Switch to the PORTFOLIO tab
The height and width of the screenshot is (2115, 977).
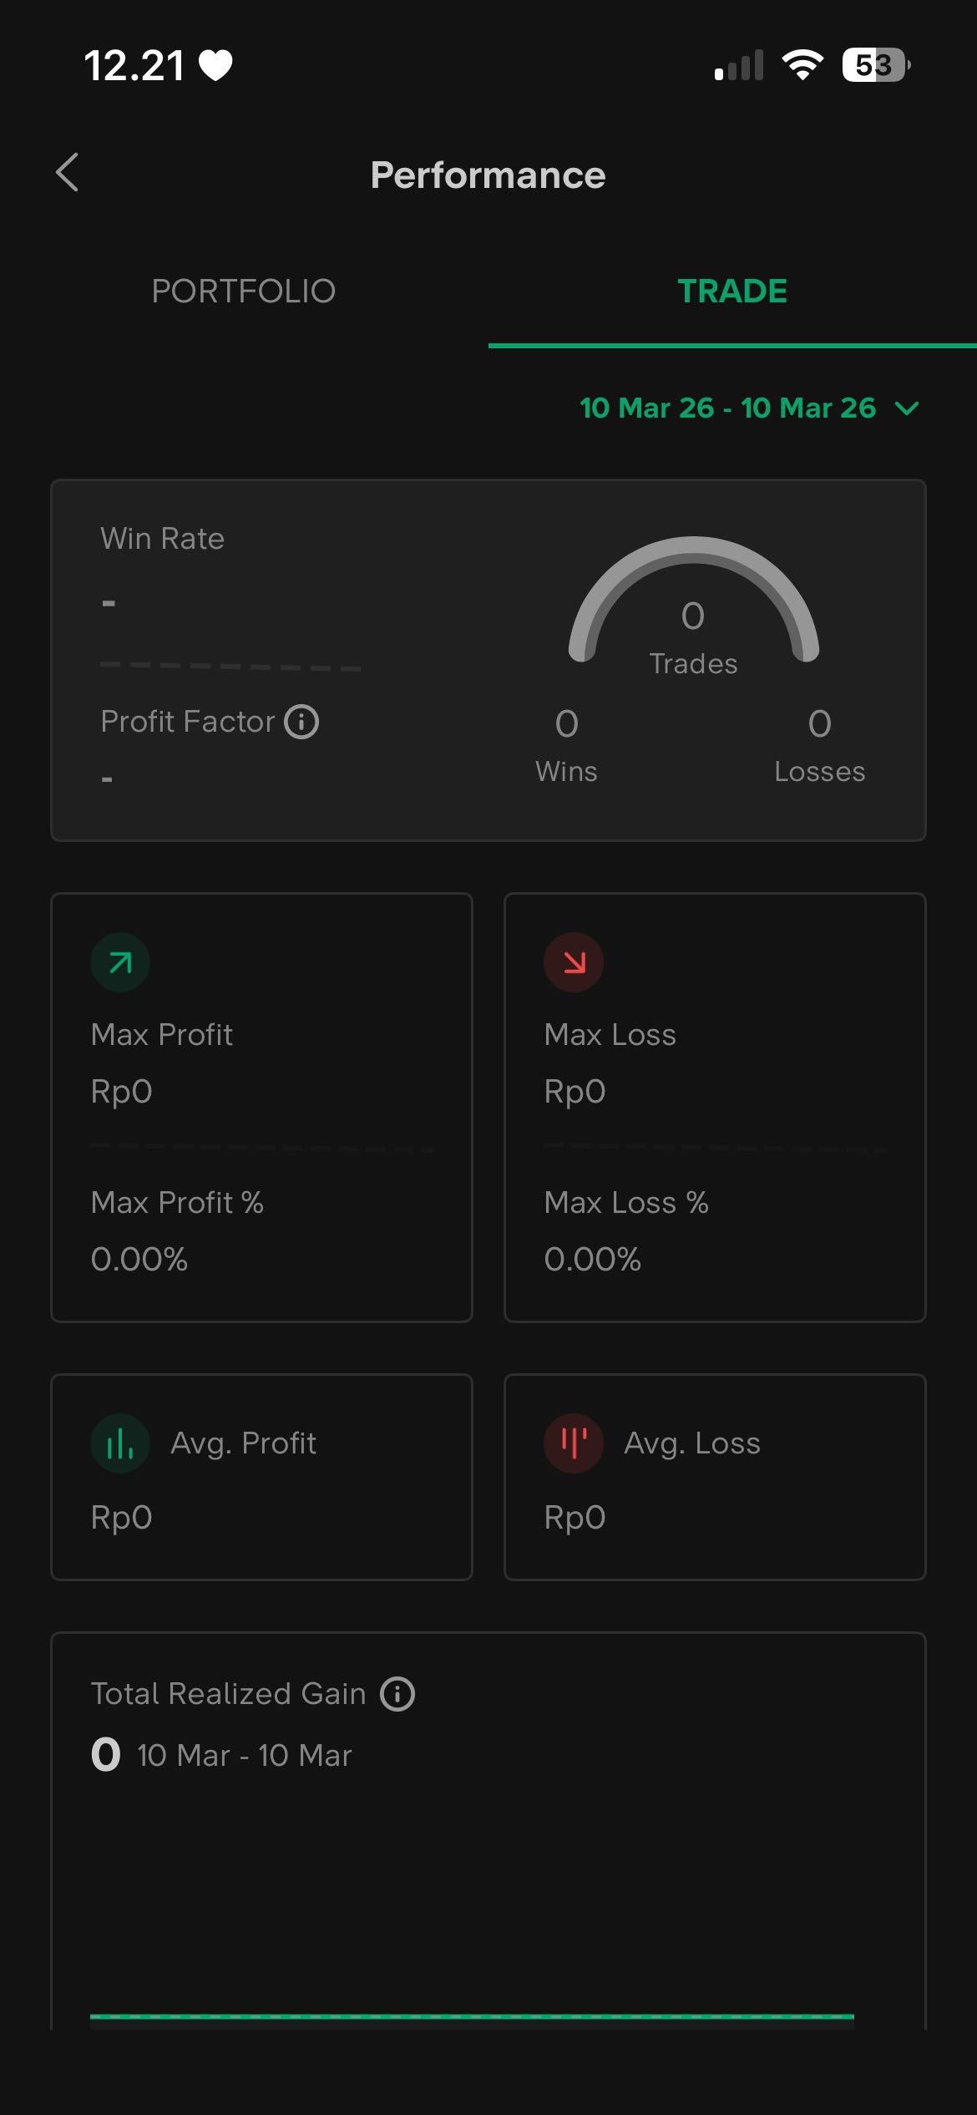(x=244, y=292)
